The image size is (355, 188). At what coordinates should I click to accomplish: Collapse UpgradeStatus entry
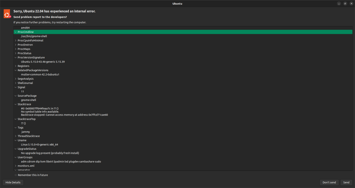coord(16,149)
